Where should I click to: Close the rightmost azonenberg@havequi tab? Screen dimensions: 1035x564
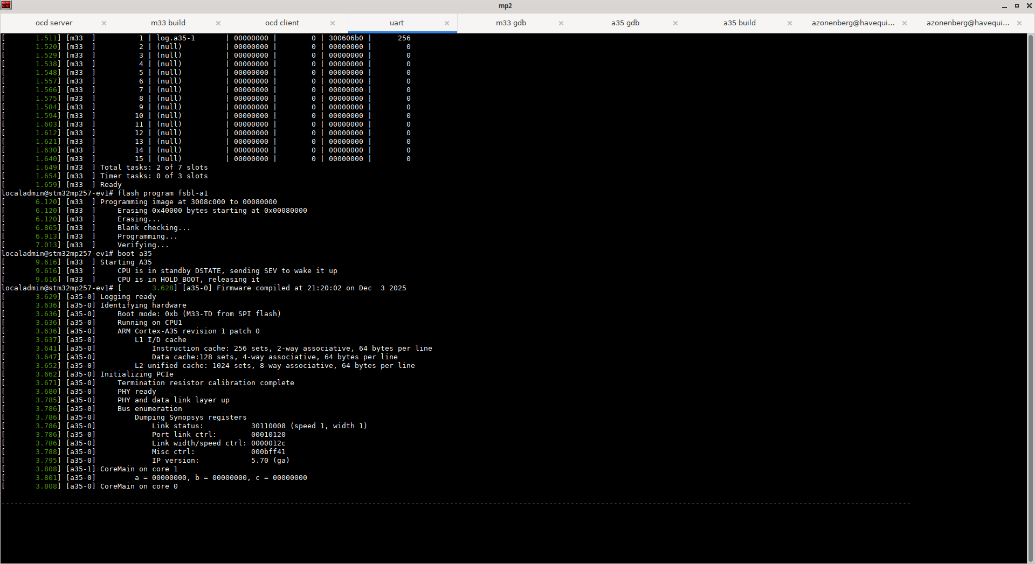click(x=1019, y=23)
